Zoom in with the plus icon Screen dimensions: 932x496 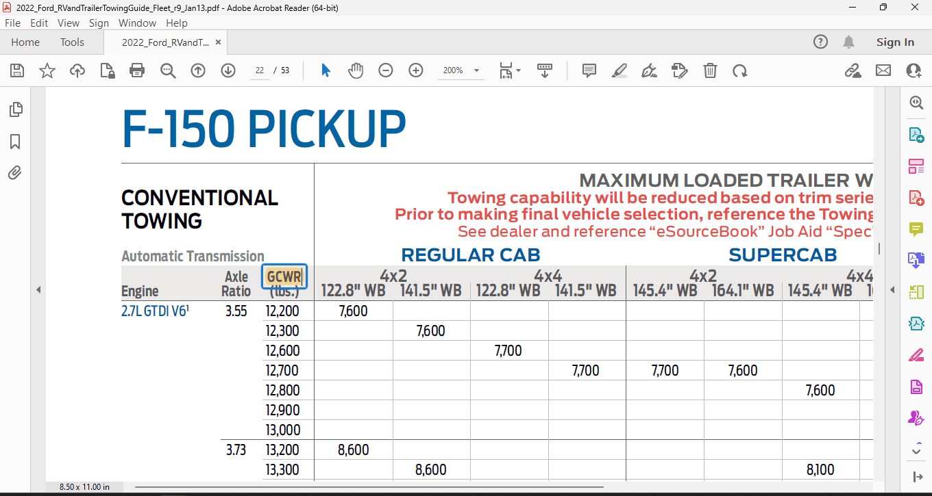pos(416,70)
